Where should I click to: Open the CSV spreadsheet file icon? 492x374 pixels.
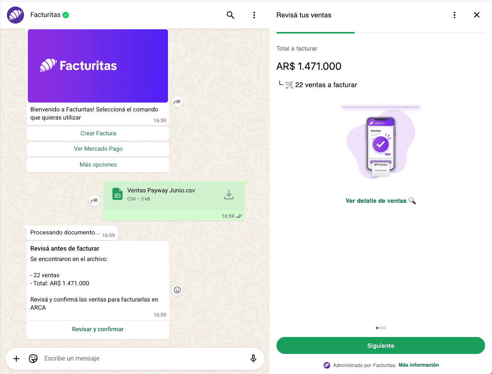[117, 194]
